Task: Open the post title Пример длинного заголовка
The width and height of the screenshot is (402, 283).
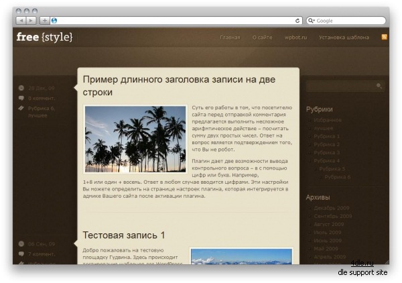Action: click(179, 86)
